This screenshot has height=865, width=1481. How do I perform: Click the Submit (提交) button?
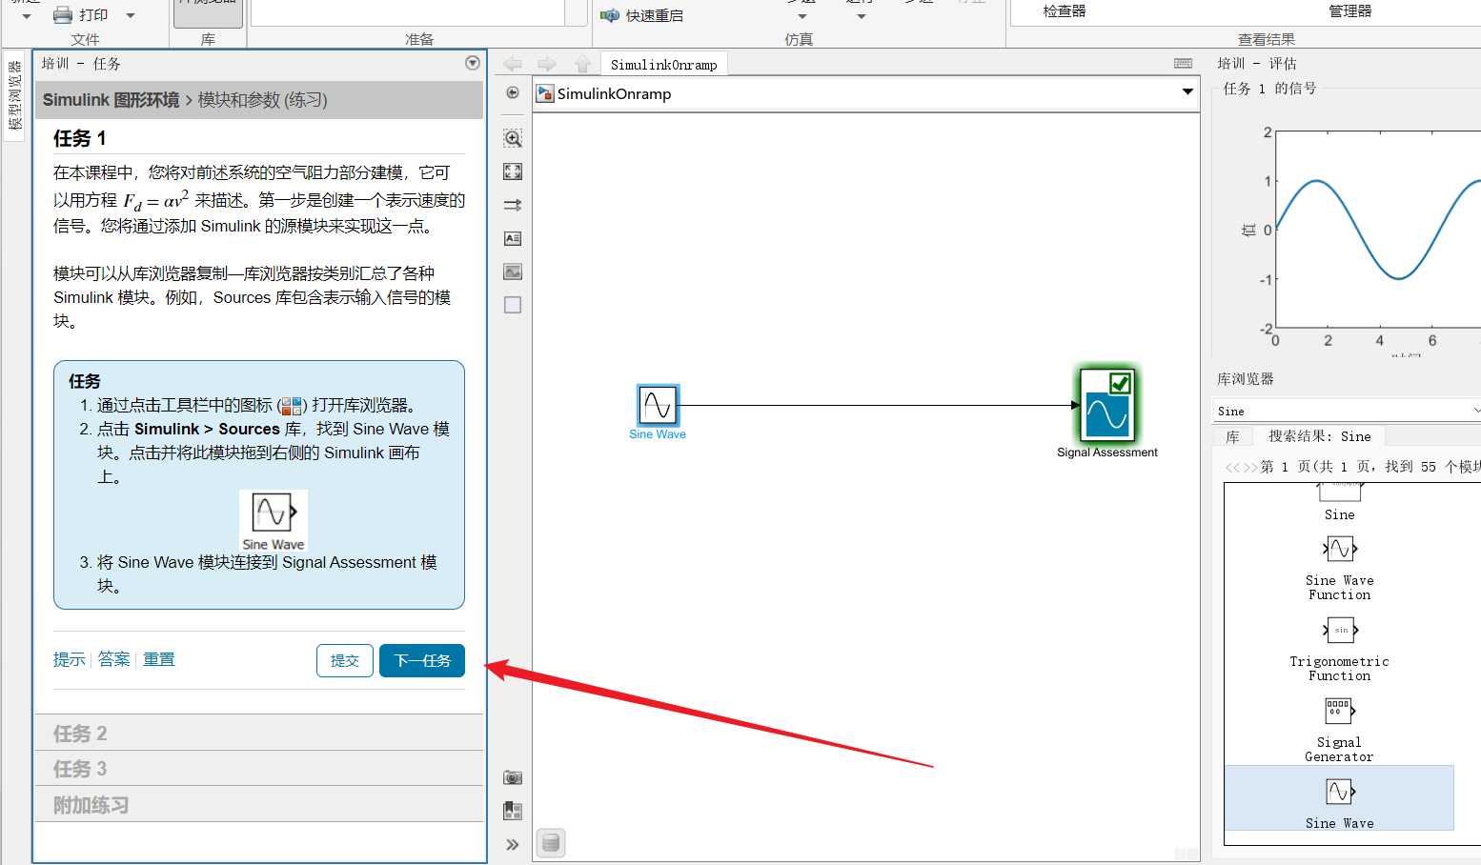point(345,660)
